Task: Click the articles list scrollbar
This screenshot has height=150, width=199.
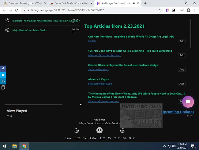Action: [x=190, y=34]
